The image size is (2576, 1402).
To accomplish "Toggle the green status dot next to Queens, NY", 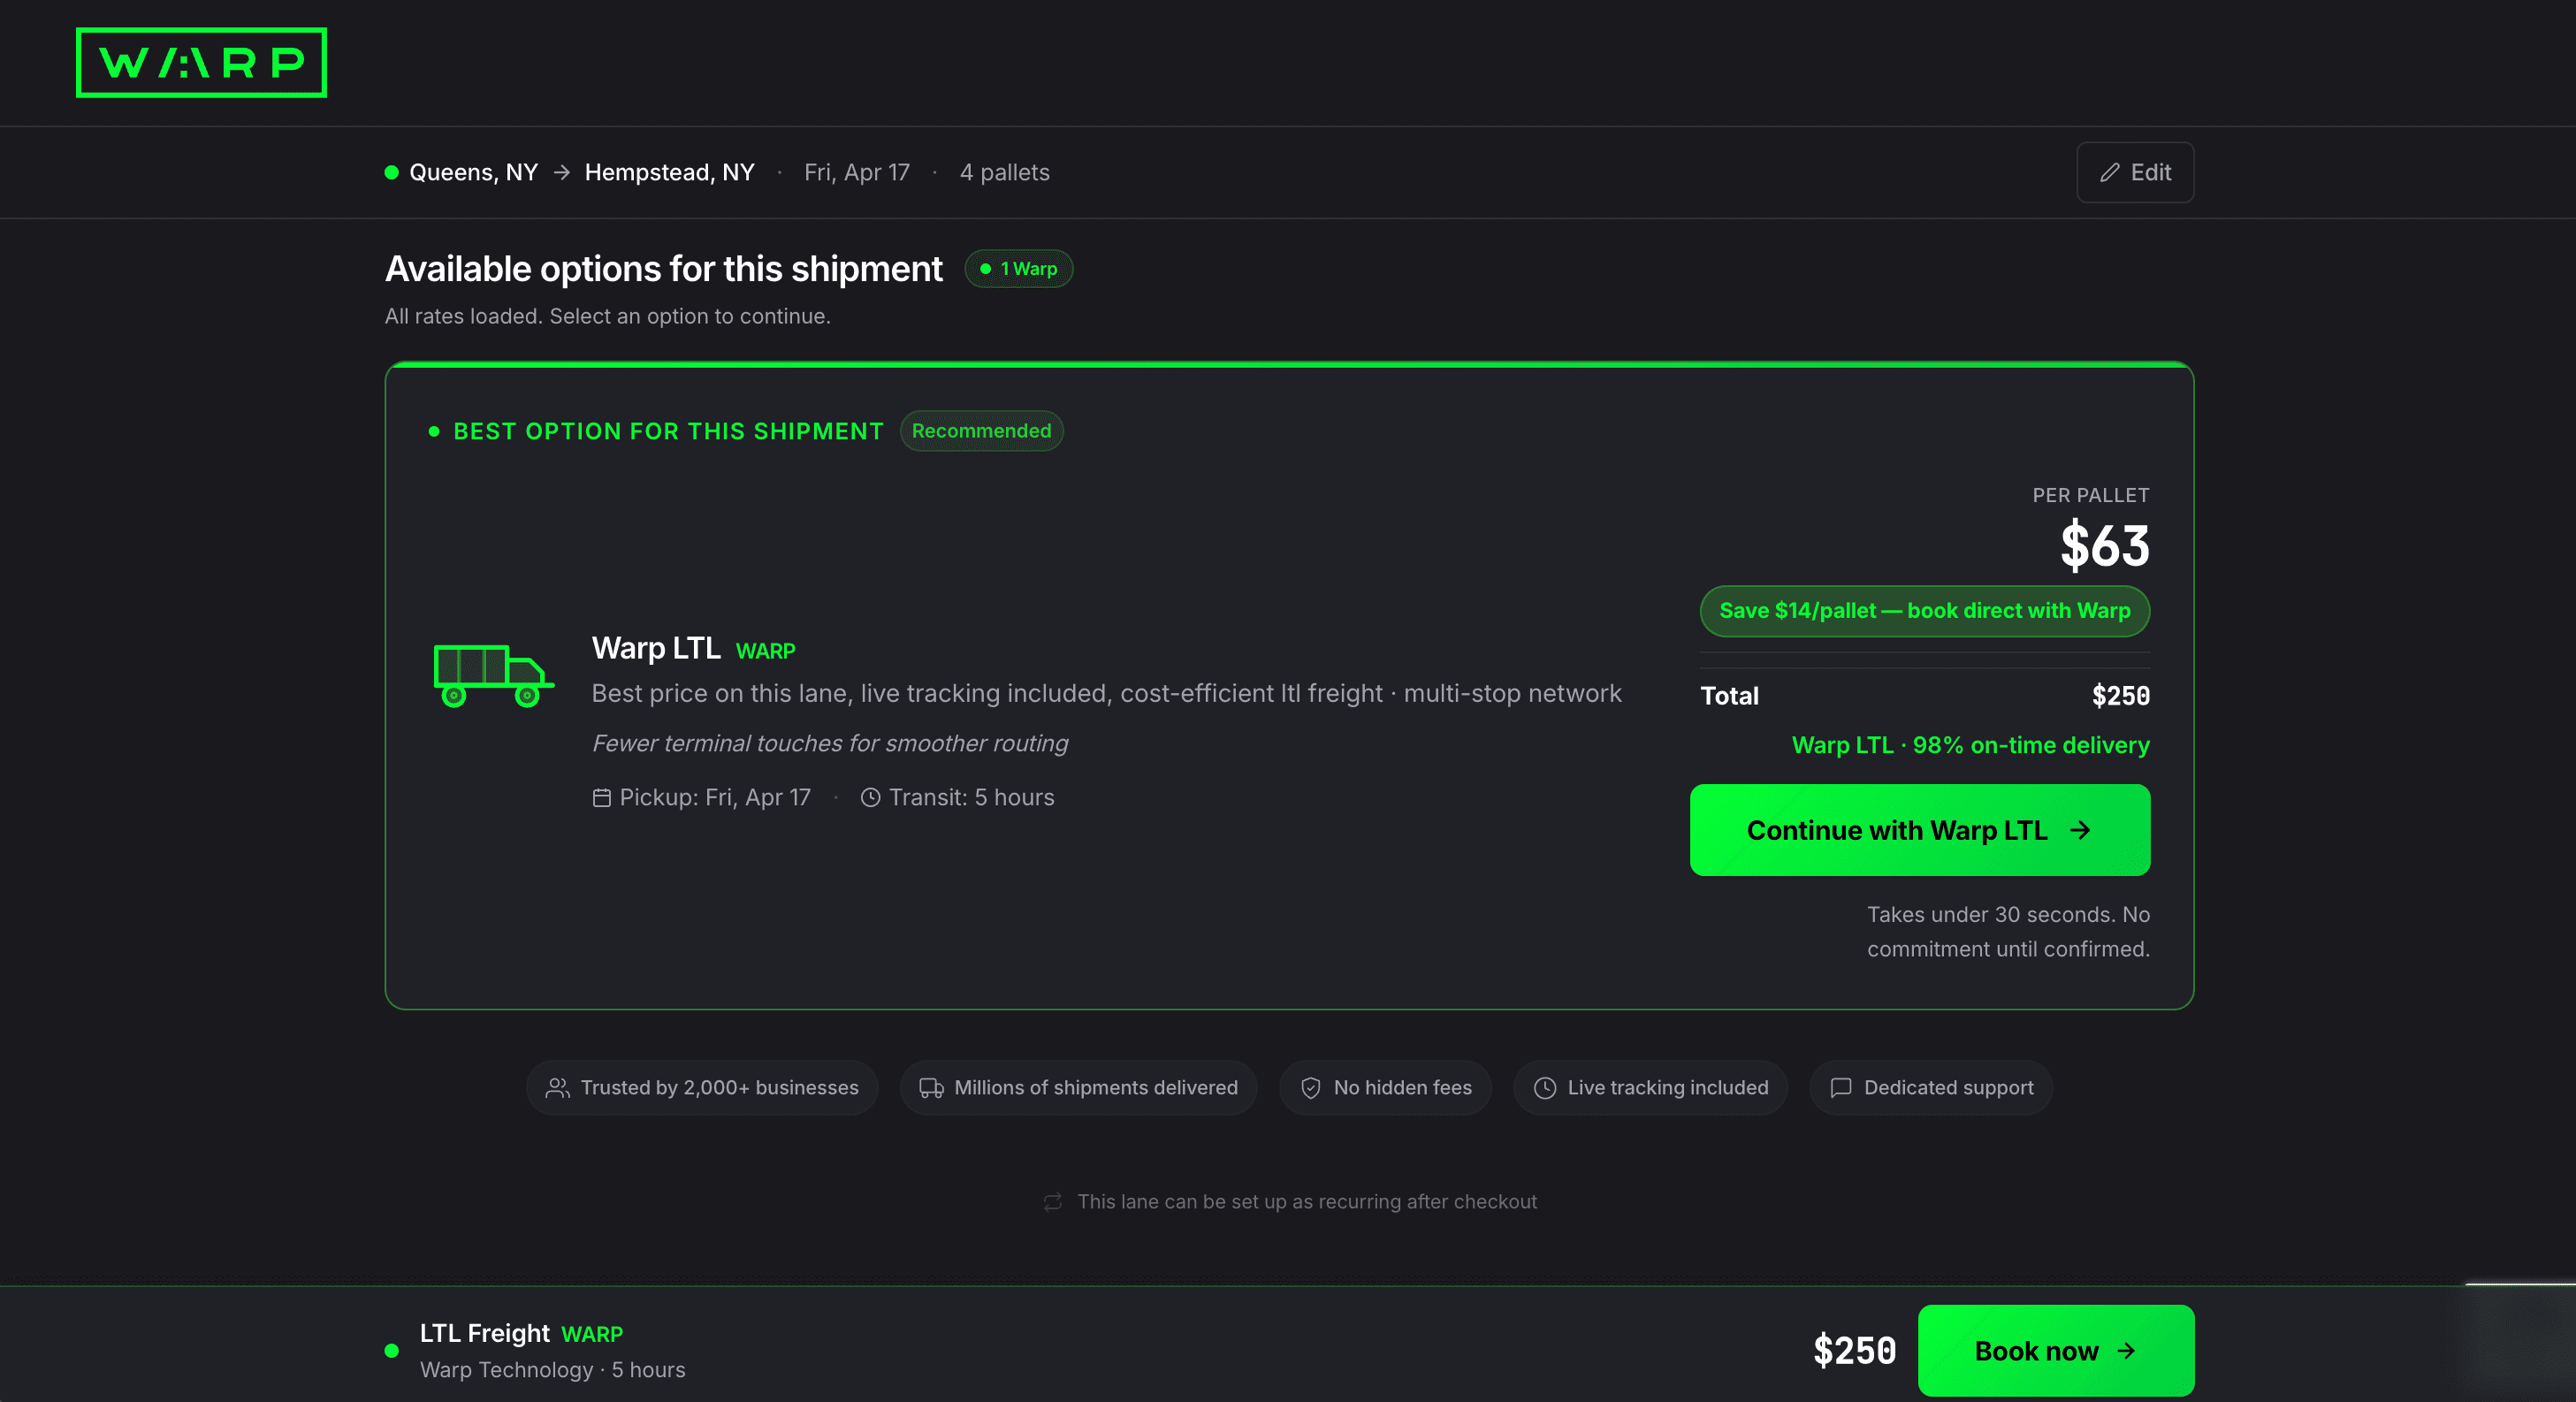I will (391, 172).
